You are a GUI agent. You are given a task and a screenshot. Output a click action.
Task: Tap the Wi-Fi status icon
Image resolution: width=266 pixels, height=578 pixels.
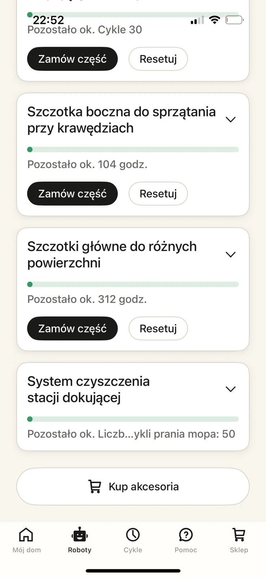point(214,20)
